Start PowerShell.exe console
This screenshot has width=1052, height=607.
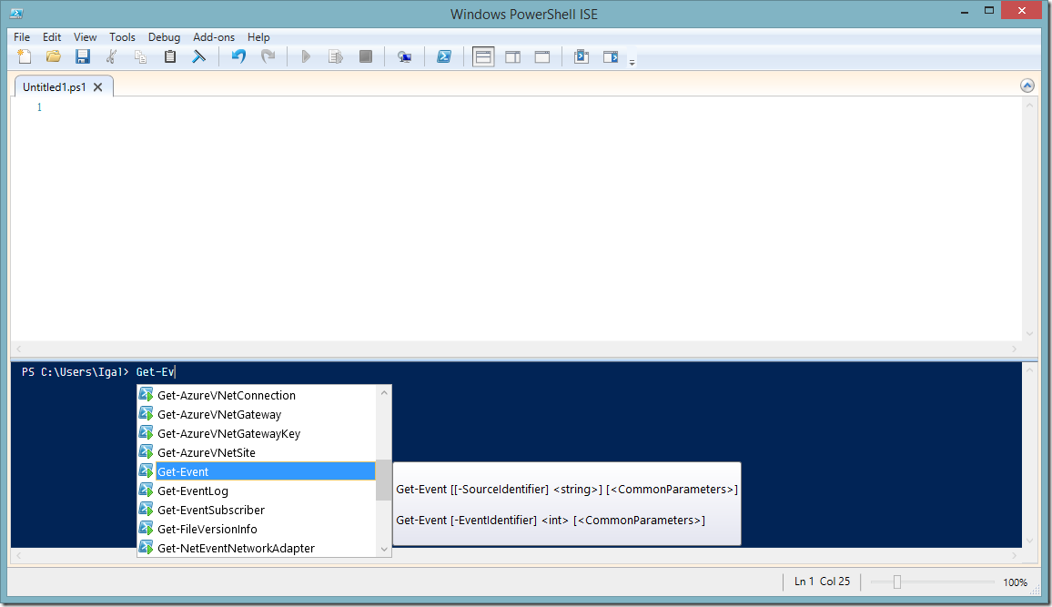click(x=444, y=56)
